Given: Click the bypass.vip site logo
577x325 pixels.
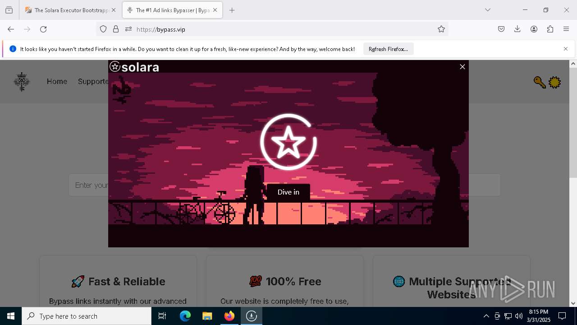Looking at the screenshot, I should coord(22,82).
